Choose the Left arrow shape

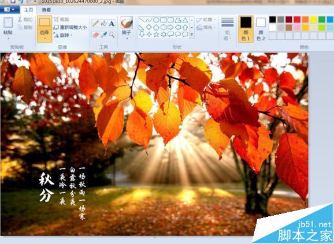point(178,27)
